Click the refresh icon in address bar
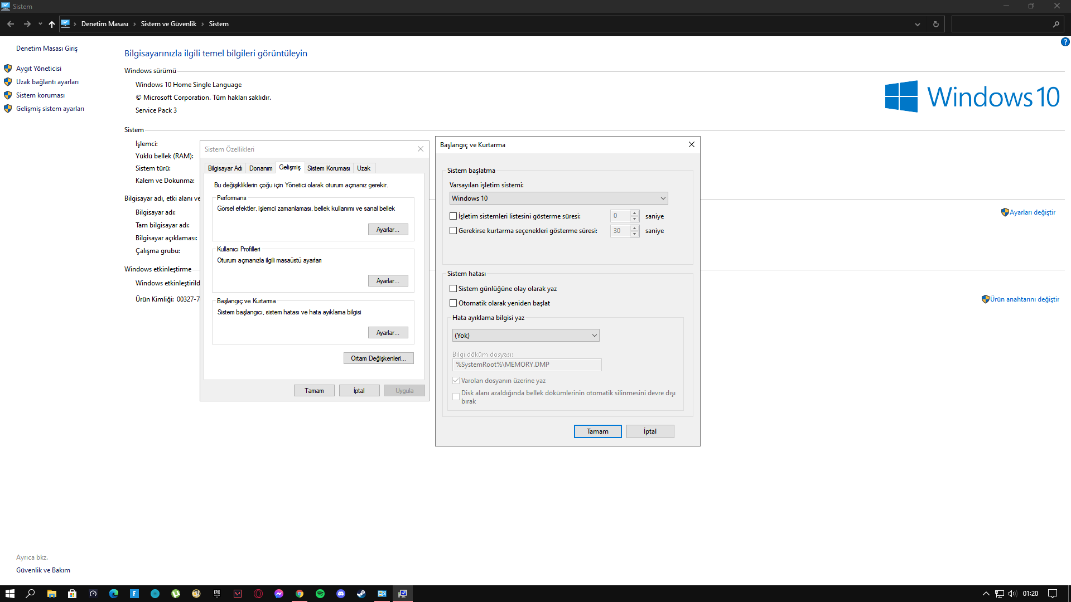1071x602 pixels. click(x=935, y=24)
